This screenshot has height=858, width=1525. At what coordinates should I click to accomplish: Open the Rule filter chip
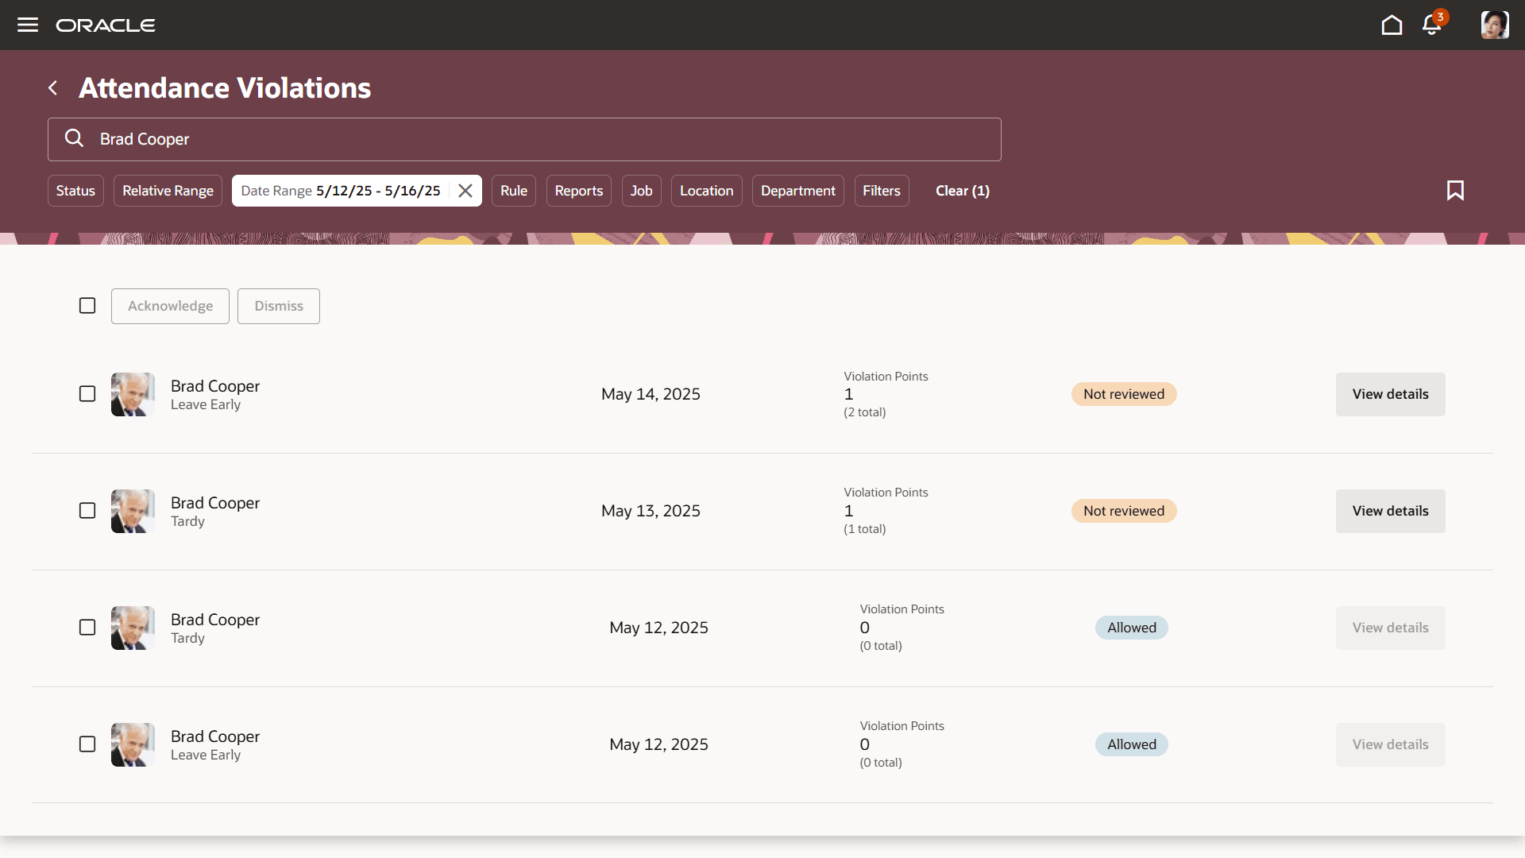513,191
